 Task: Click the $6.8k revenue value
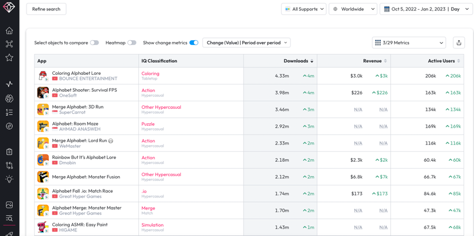click(x=357, y=177)
